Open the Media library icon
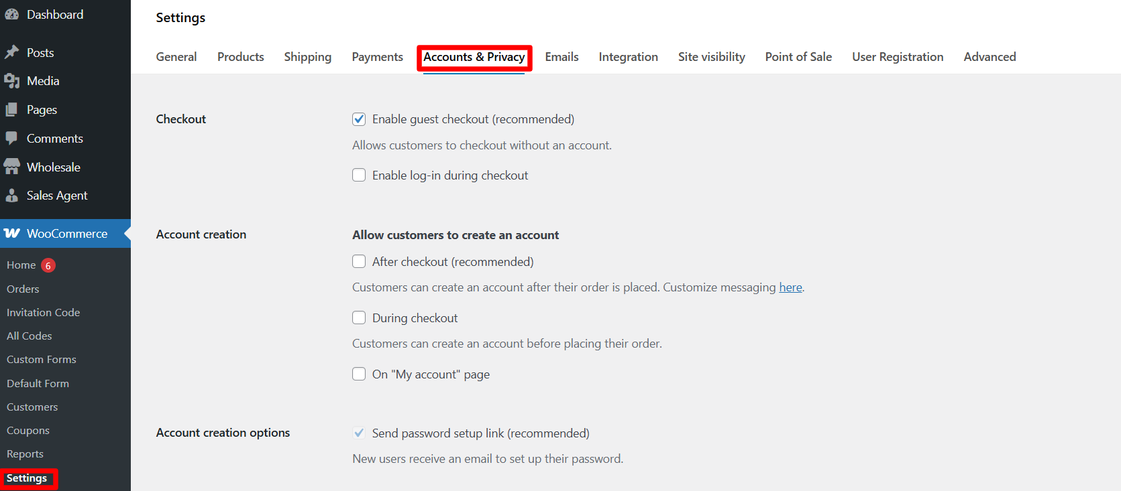 click(x=13, y=80)
